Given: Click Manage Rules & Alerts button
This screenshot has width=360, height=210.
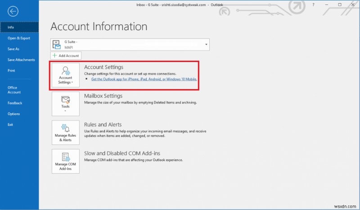Looking at the screenshot, I should pos(66,133).
